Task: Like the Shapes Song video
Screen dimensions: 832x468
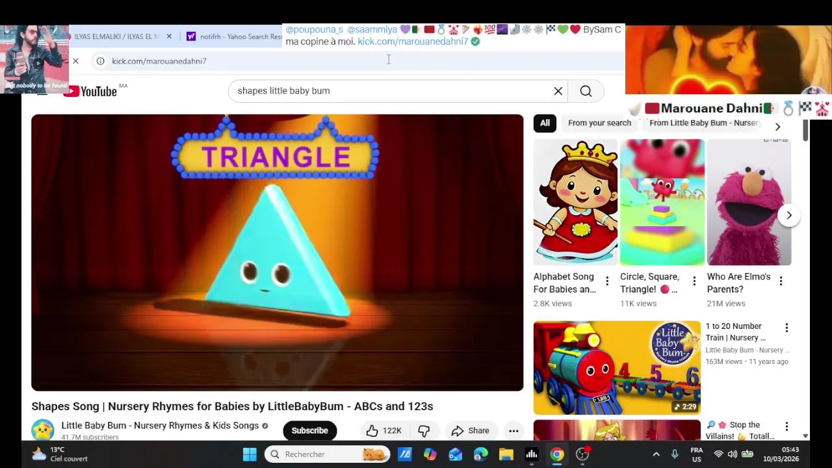Action: (x=384, y=430)
